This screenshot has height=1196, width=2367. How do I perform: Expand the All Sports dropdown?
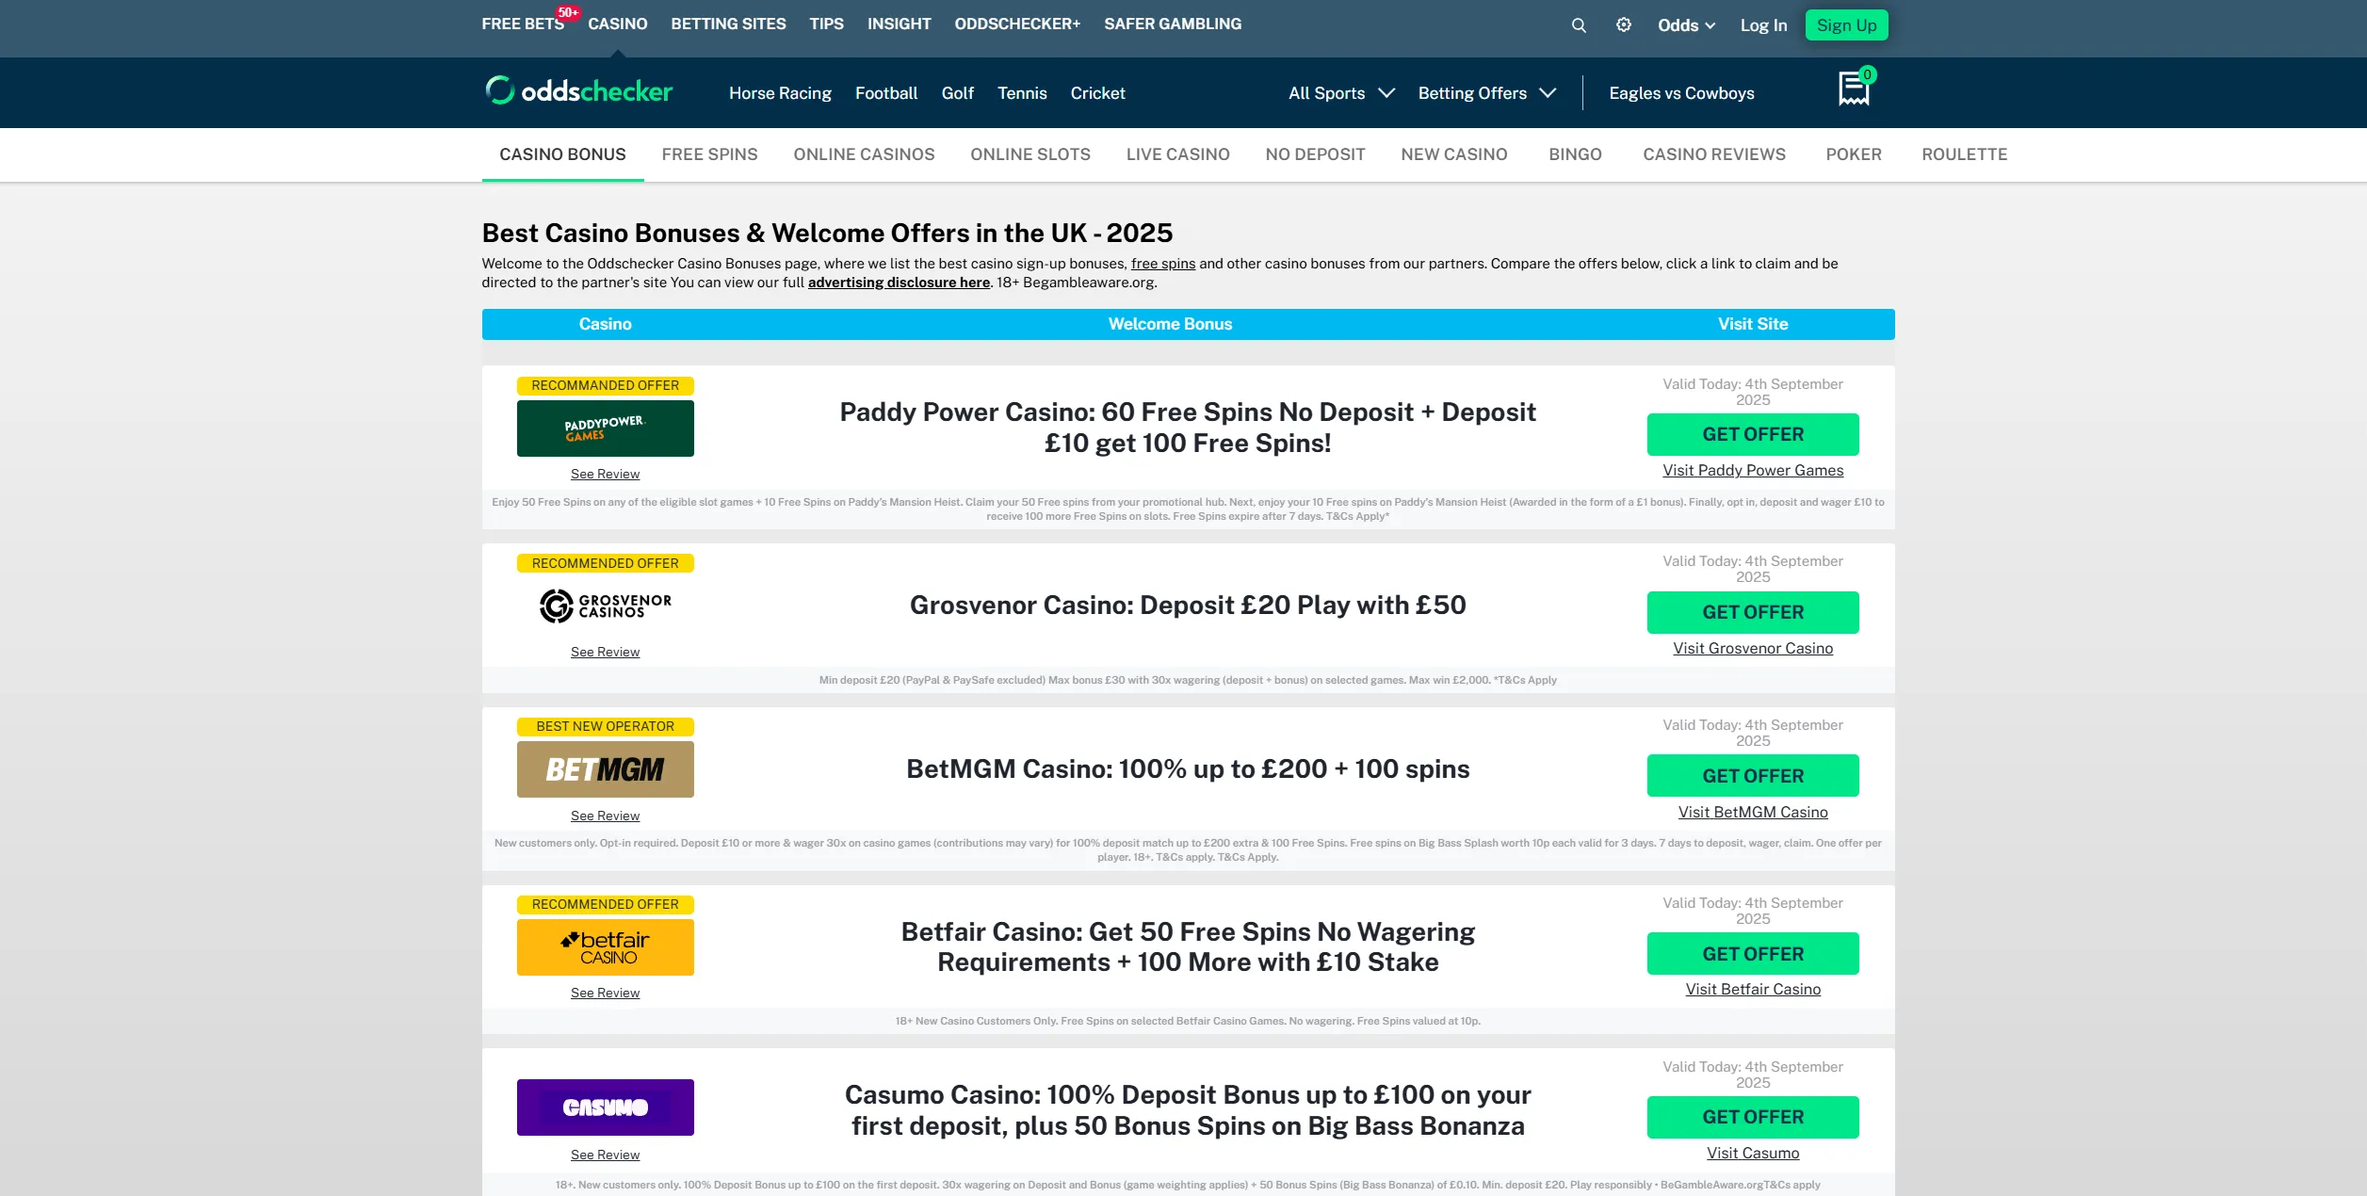1341,92
